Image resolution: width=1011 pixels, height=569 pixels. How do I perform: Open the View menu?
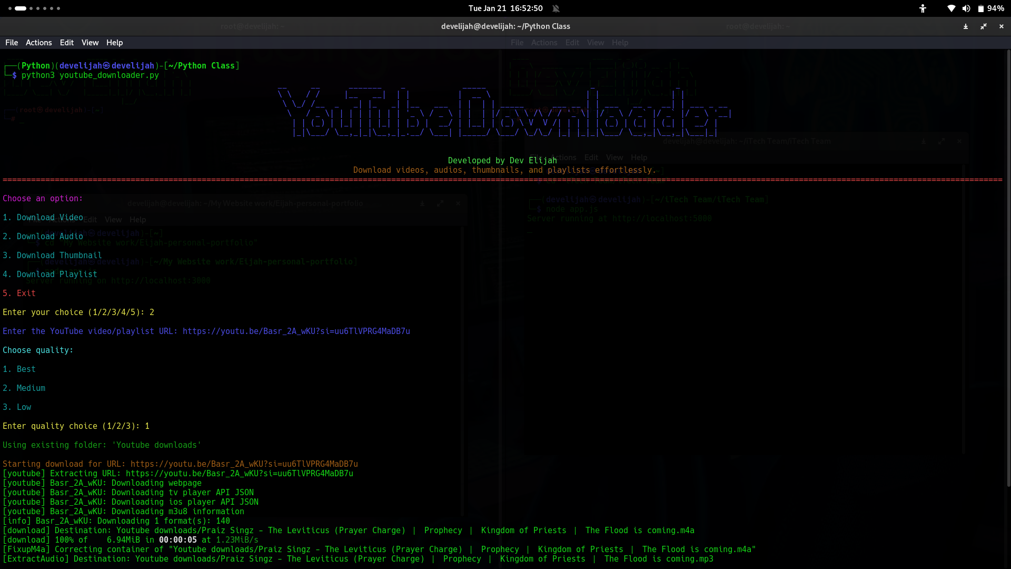click(x=90, y=43)
